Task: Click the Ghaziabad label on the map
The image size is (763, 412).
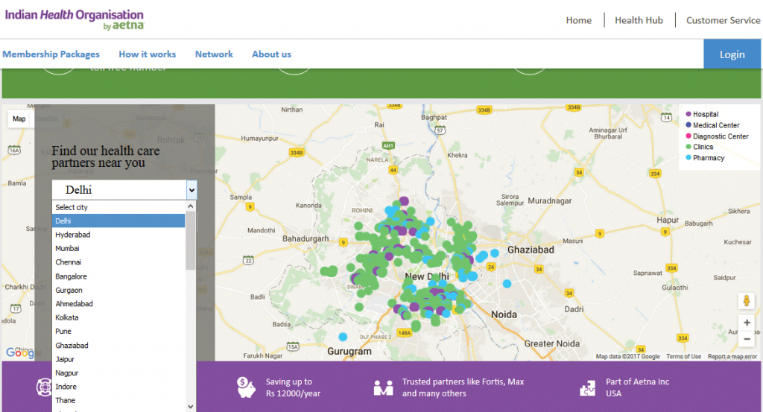Action: click(x=531, y=250)
